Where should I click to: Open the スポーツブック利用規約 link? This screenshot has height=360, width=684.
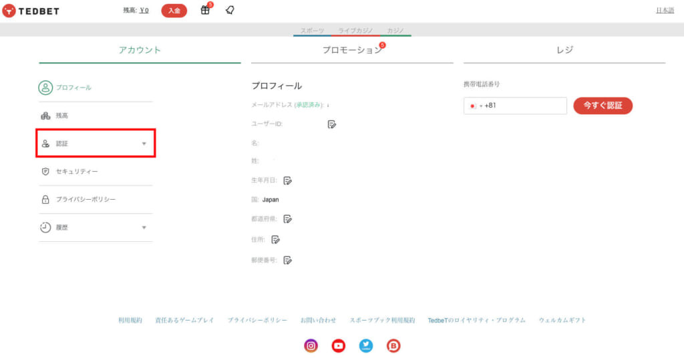pyautogui.click(x=382, y=321)
